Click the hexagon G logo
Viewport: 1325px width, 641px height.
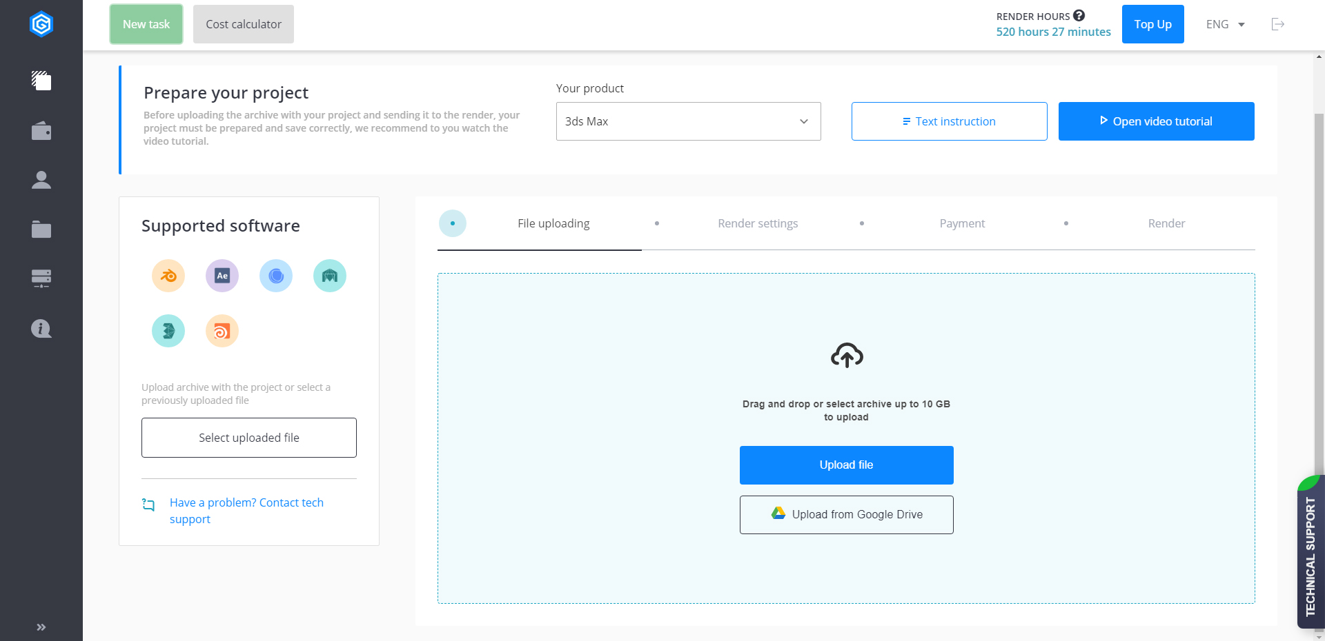click(x=41, y=25)
